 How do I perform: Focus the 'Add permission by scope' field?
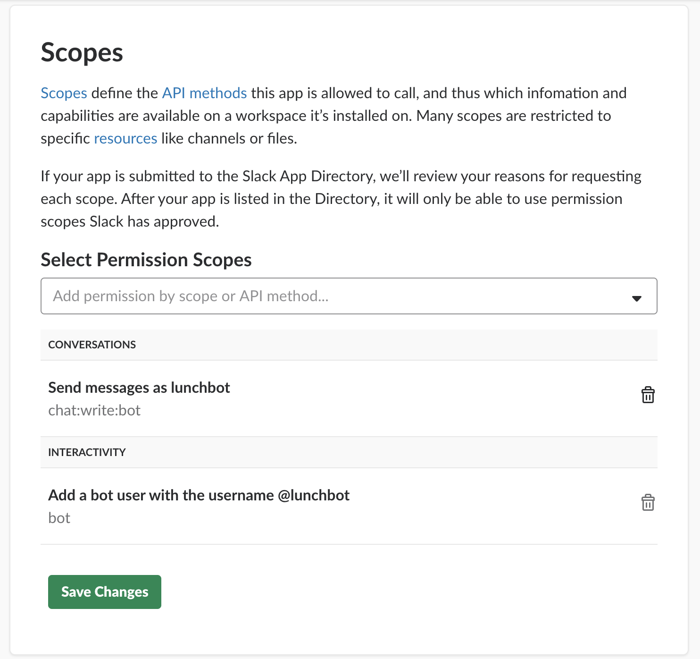(349, 296)
